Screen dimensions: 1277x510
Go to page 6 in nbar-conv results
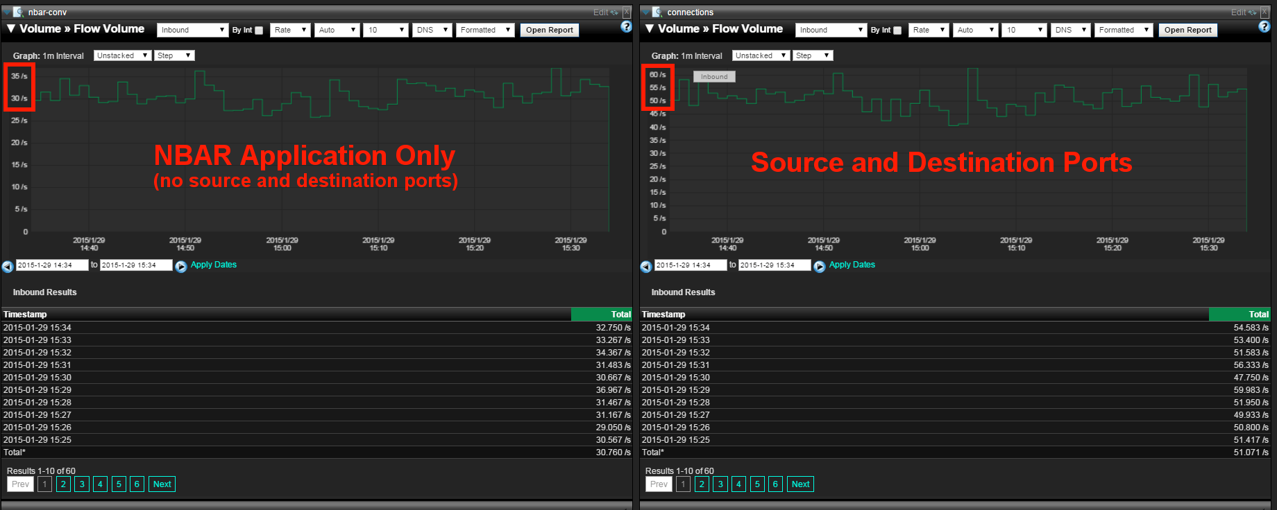pos(137,484)
